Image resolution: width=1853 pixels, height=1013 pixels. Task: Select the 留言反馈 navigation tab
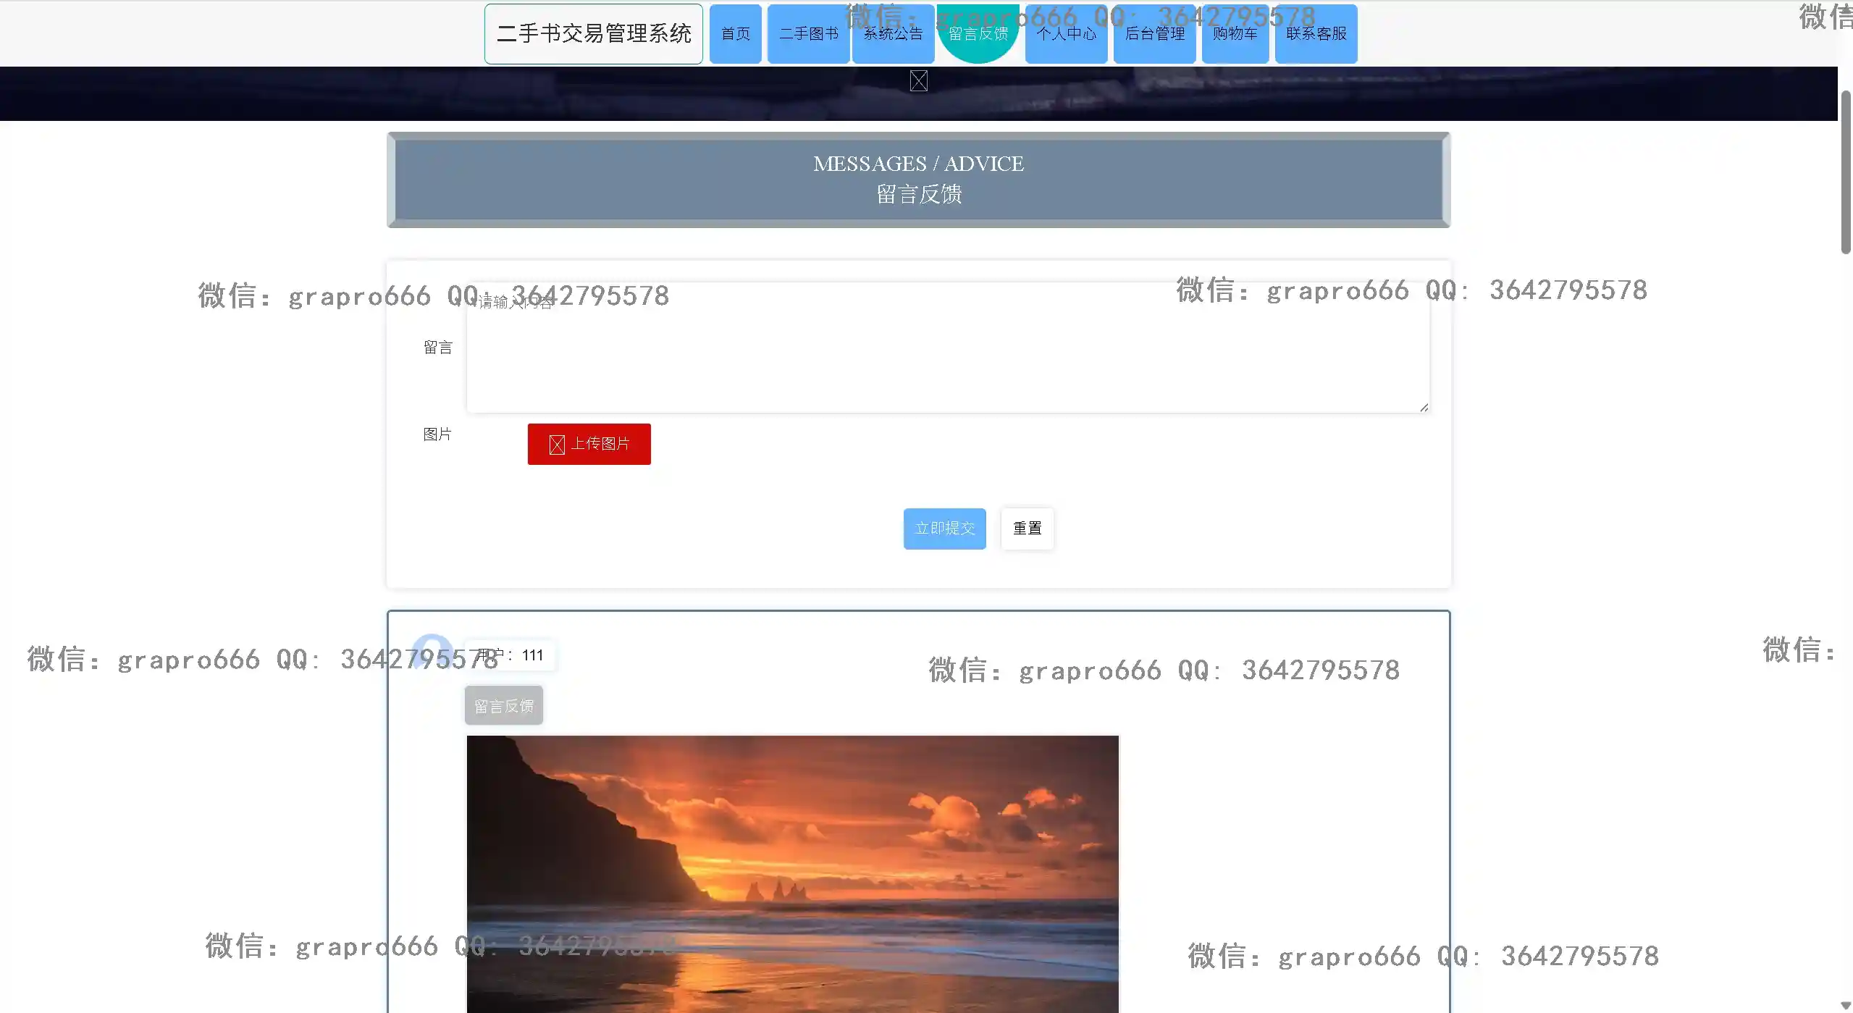[x=978, y=34]
